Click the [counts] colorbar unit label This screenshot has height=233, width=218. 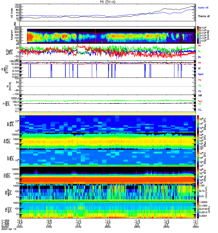(x=208, y=35)
